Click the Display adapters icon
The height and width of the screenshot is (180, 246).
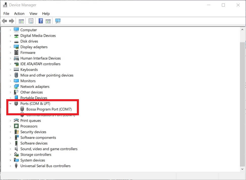(16, 47)
